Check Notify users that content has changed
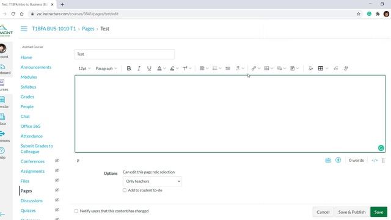 76,211
